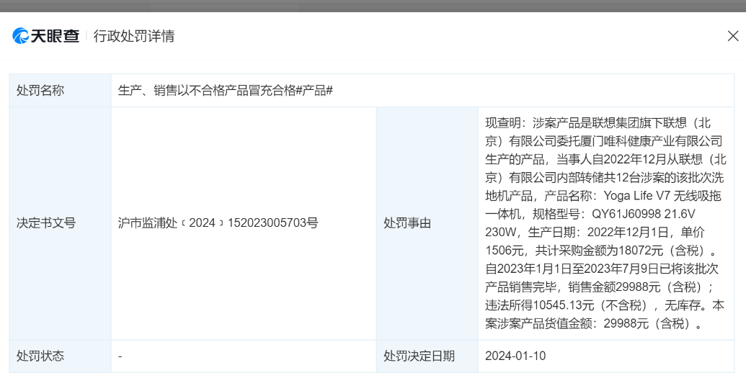746x373 pixels.
Task: Select the 决定书文号 label cell
Action: coord(46,223)
